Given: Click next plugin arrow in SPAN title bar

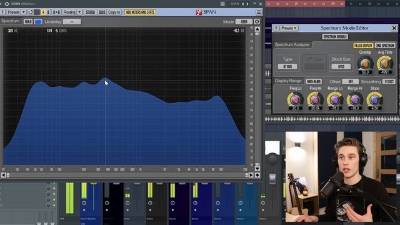Looking at the screenshot, I should pos(247,4).
